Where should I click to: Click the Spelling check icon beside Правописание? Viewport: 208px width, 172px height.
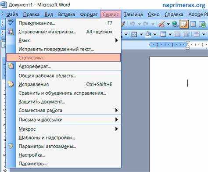point(11,23)
